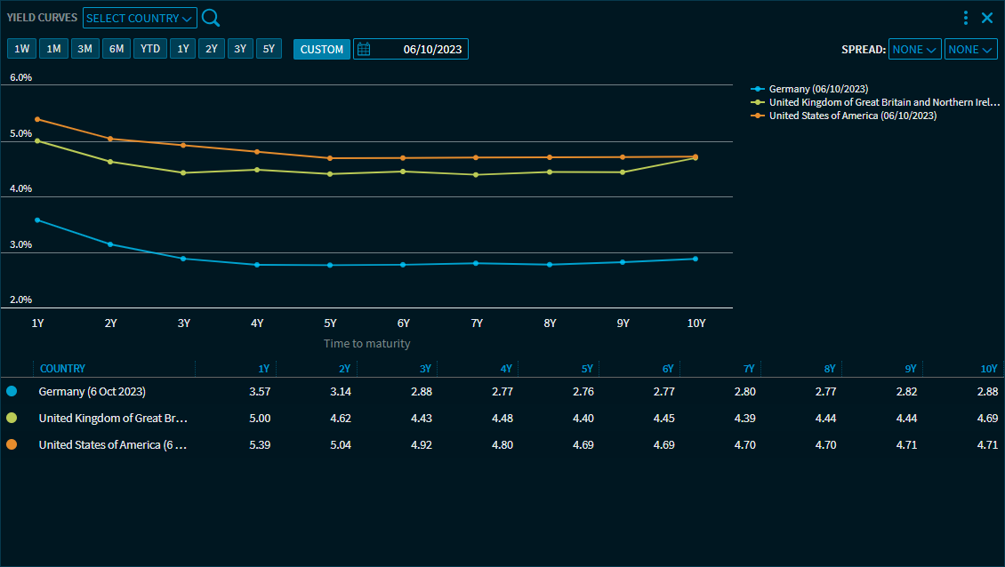
Task: Expand the first Spread NONE dropdown
Action: [x=914, y=50]
